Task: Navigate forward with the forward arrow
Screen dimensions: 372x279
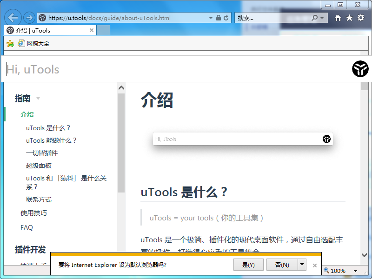Action: point(29,17)
